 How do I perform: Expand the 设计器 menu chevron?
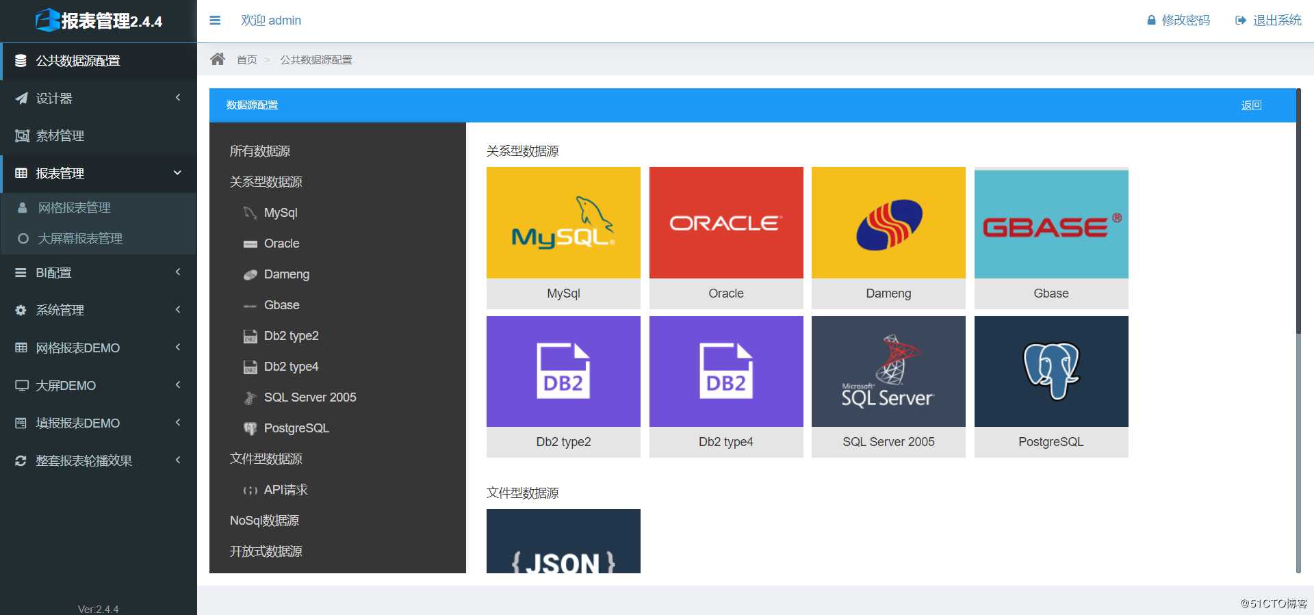[x=178, y=98]
